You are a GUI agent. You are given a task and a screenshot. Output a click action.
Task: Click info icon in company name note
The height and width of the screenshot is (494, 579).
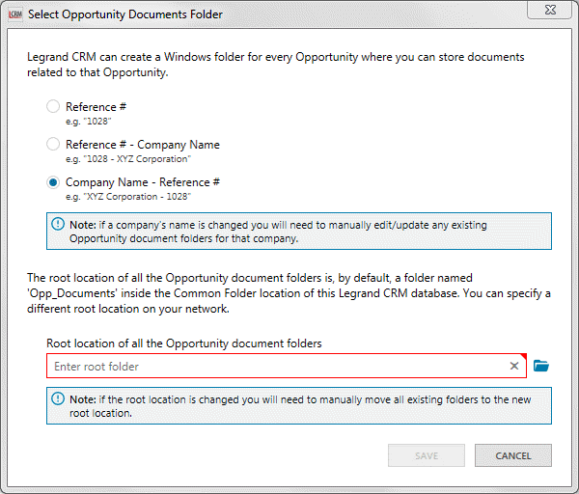[x=57, y=225]
